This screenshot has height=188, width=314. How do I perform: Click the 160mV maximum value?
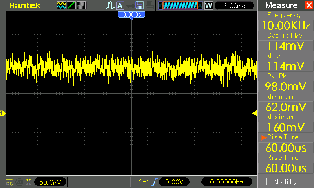tap(286, 127)
